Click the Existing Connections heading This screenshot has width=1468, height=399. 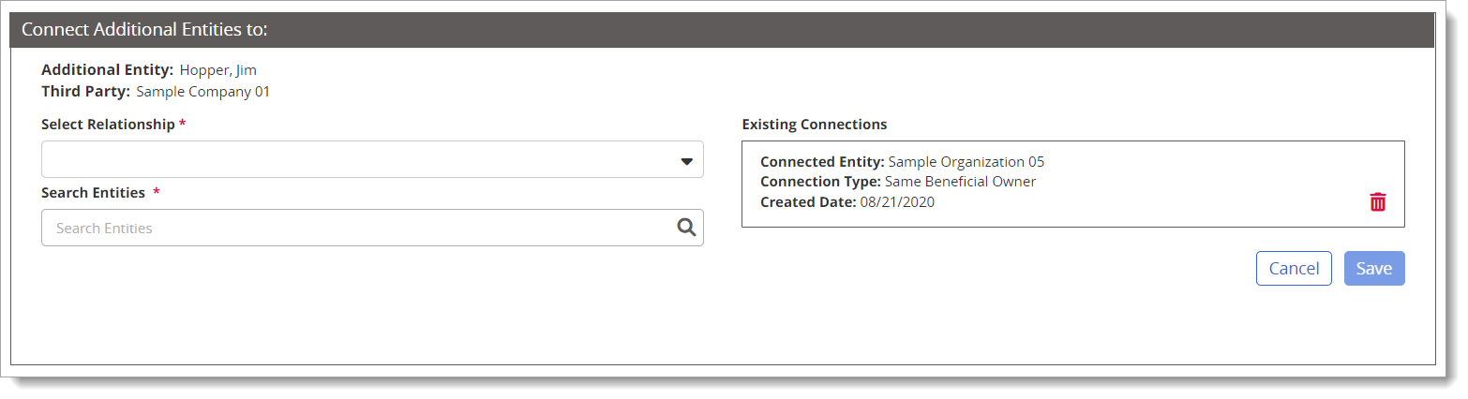[x=815, y=124]
